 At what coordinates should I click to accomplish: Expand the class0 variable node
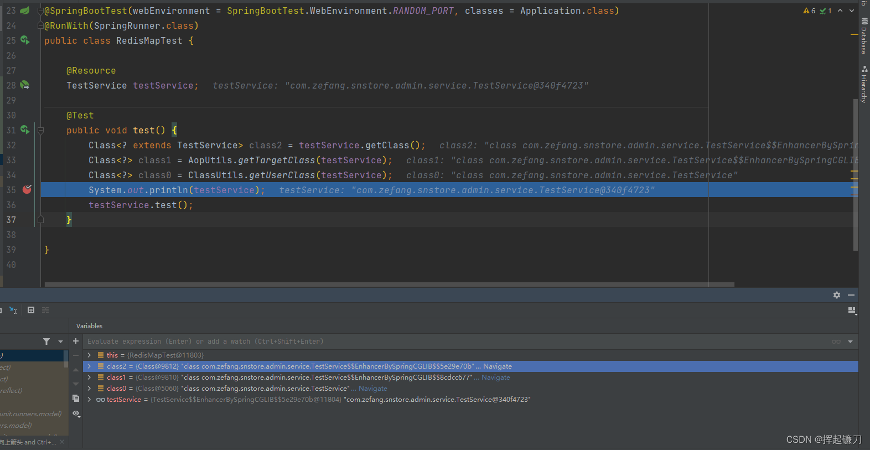point(89,388)
